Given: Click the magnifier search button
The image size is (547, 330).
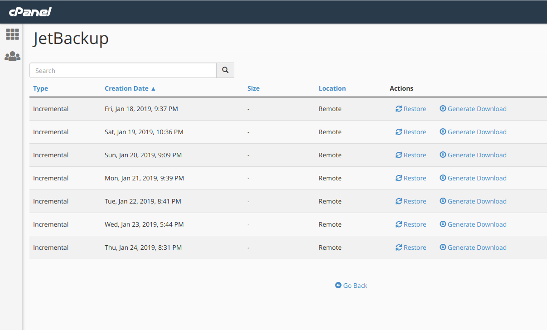Looking at the screenshot, I should tap(225, 70).
